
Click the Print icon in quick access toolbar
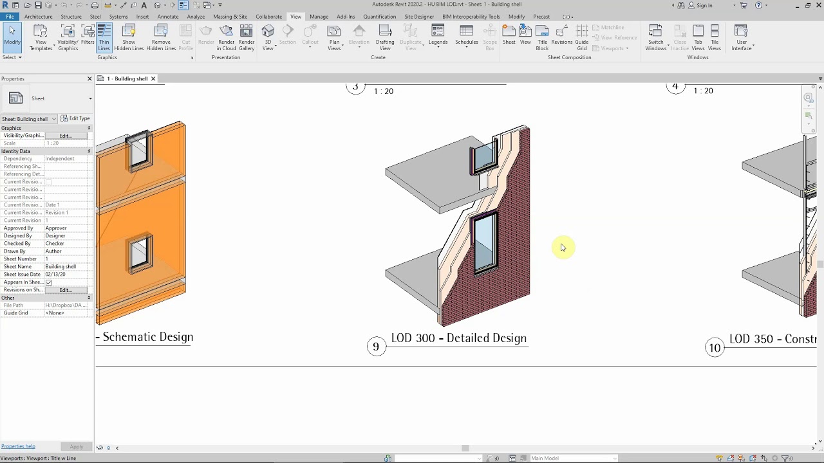(95, 5)
